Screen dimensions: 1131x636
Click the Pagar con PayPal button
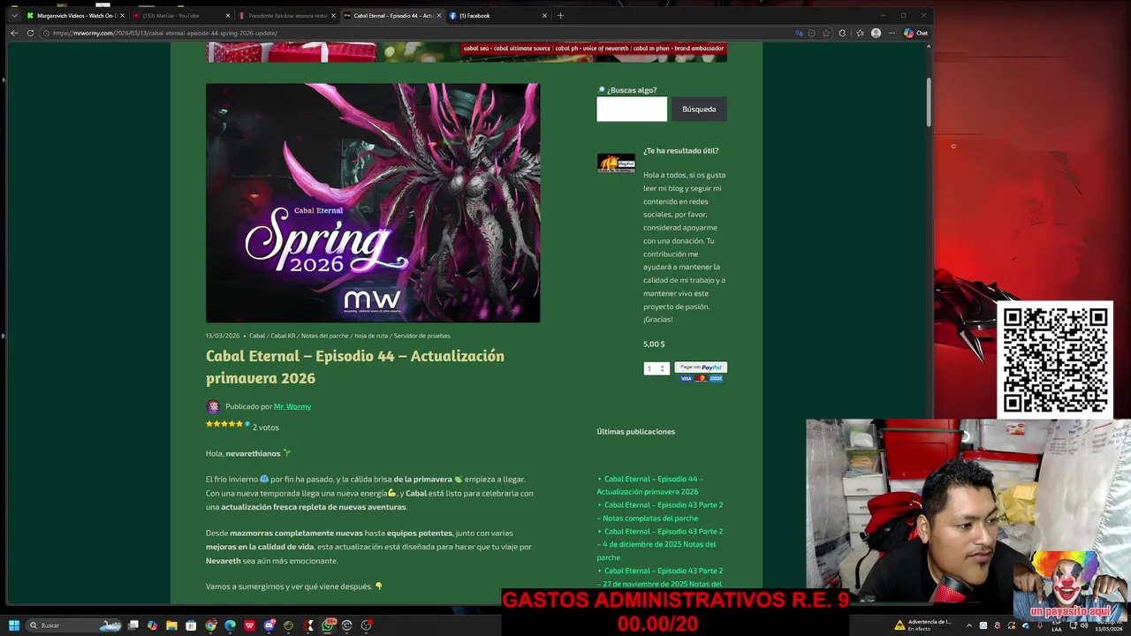(701, 367)
